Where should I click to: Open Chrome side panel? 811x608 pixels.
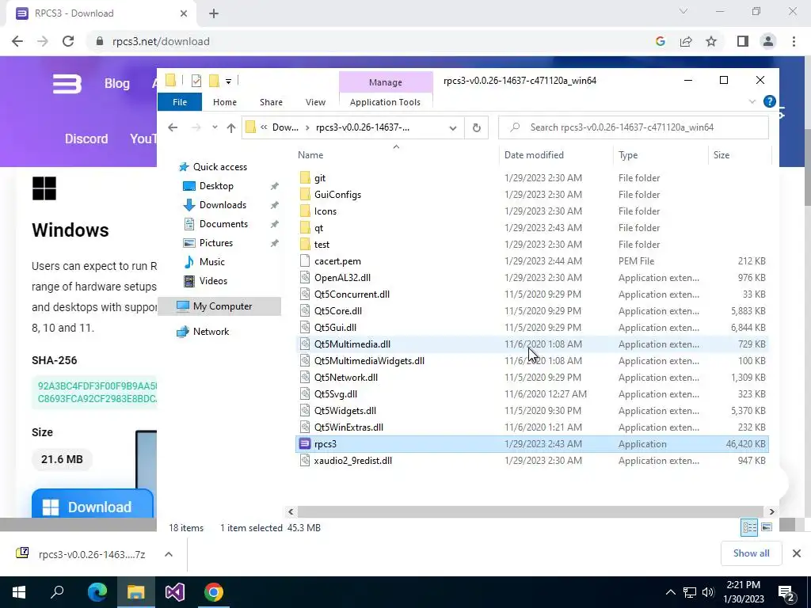pyautogui.click(x=743, y=41)
